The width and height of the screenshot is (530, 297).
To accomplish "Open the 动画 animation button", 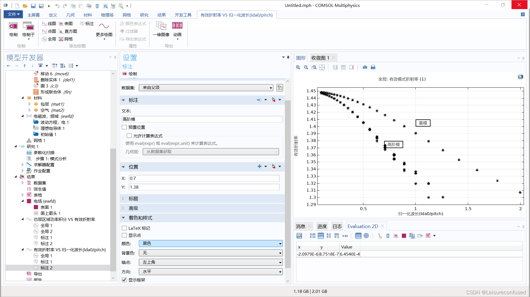I will [x=177, y=30].
